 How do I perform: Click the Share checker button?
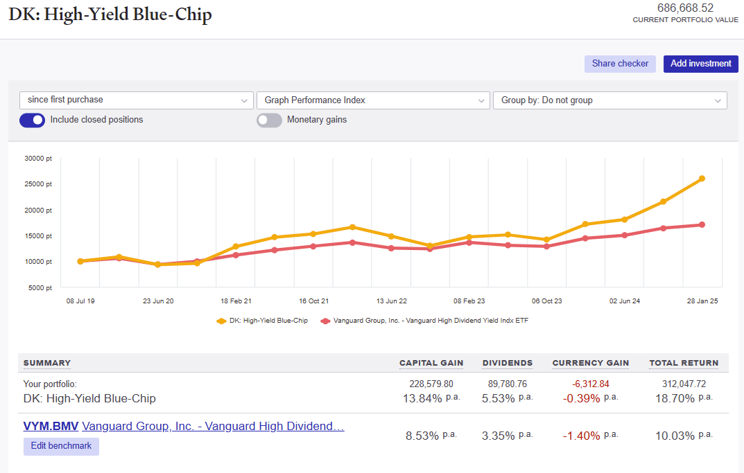tap(620, 64)
